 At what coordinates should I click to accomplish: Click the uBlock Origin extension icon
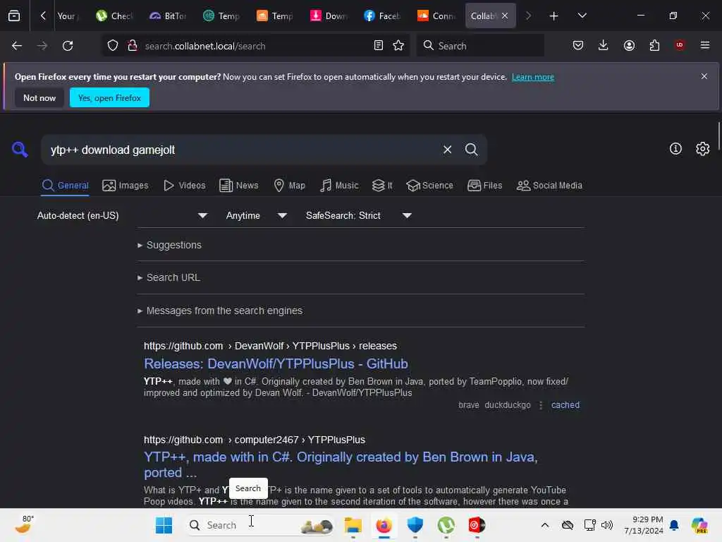coord(679,45)
